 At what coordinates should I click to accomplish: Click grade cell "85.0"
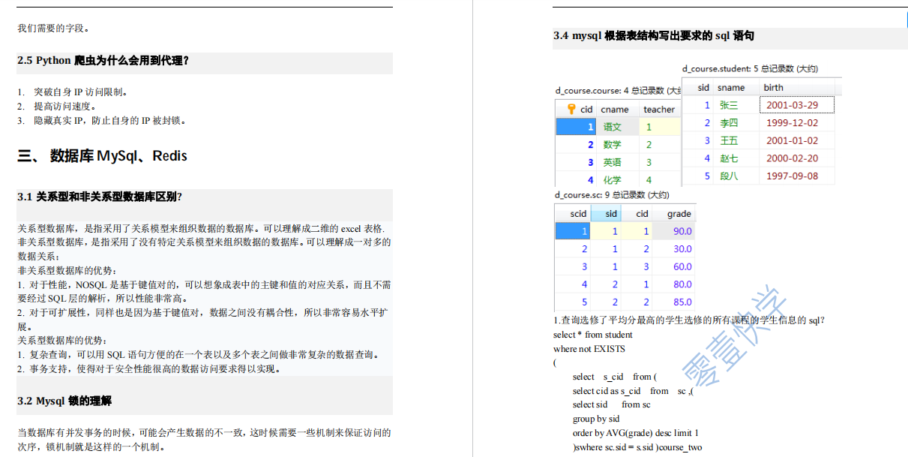point(682,302)
